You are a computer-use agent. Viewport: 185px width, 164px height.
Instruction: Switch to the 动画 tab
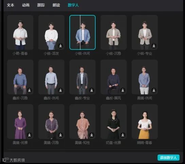pyautogui.click(x=26, y=5)
